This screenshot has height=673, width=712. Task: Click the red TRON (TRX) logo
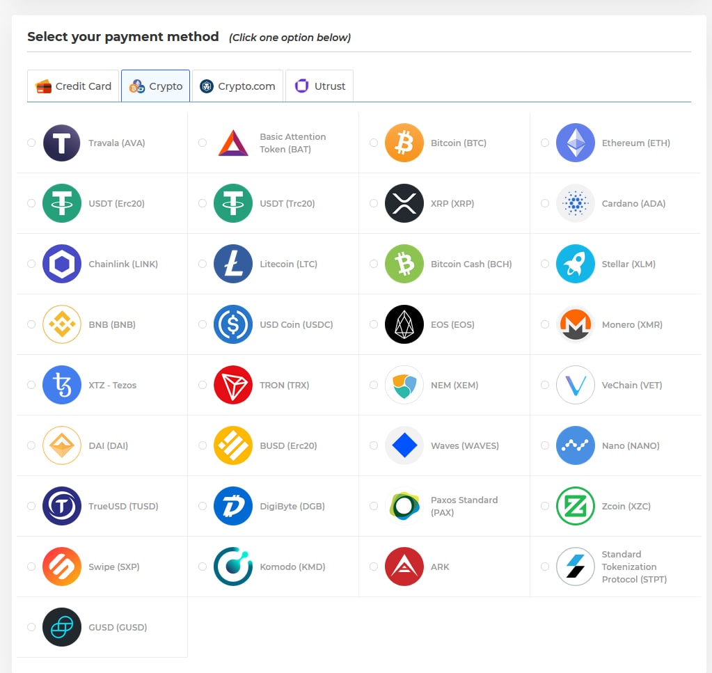click(x=233, y=385)
